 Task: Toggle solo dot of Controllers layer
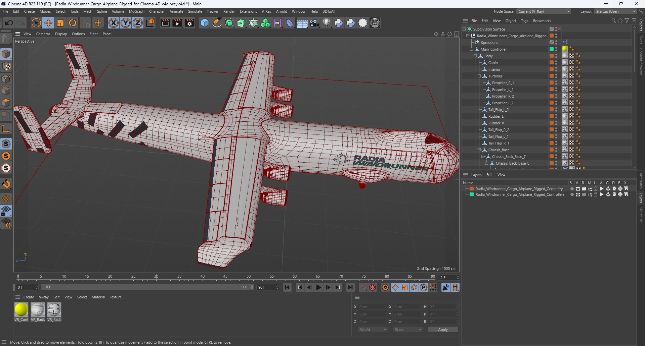coord(572,194)
